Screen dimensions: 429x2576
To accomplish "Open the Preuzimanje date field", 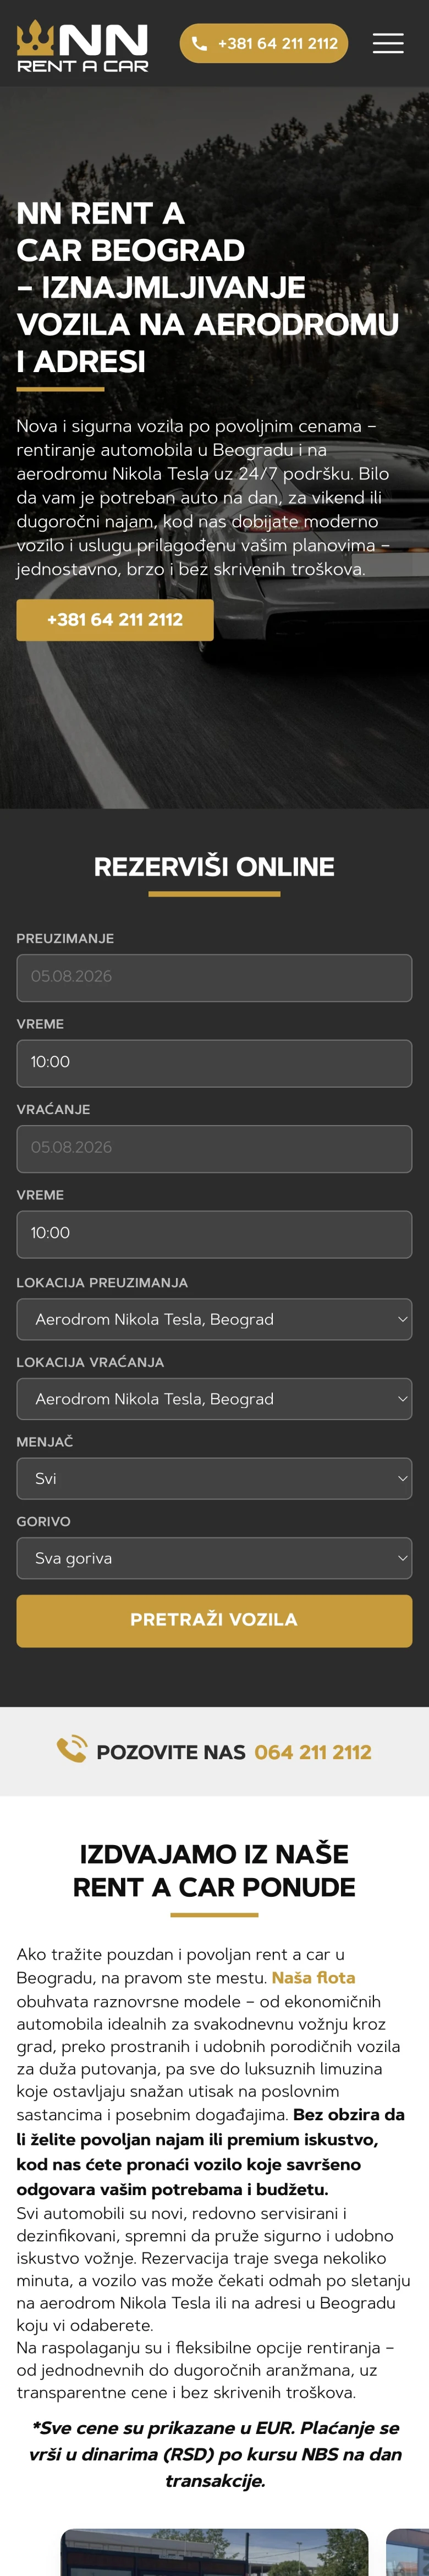I will [214, 977].
